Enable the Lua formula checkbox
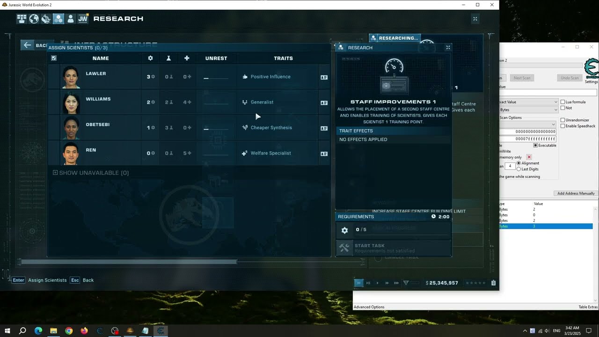599x337 pixels. [563, 102]
